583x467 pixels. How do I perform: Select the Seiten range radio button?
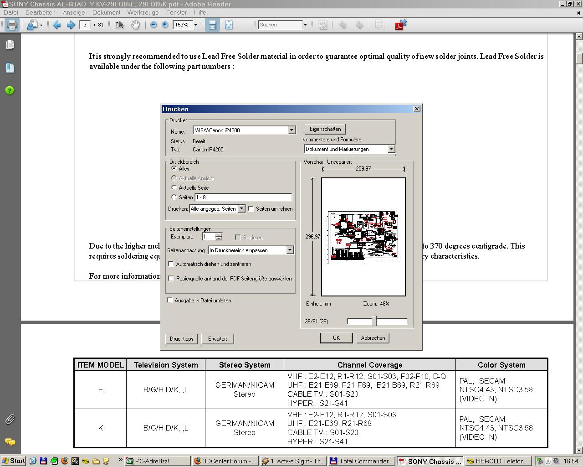[174, 197]
